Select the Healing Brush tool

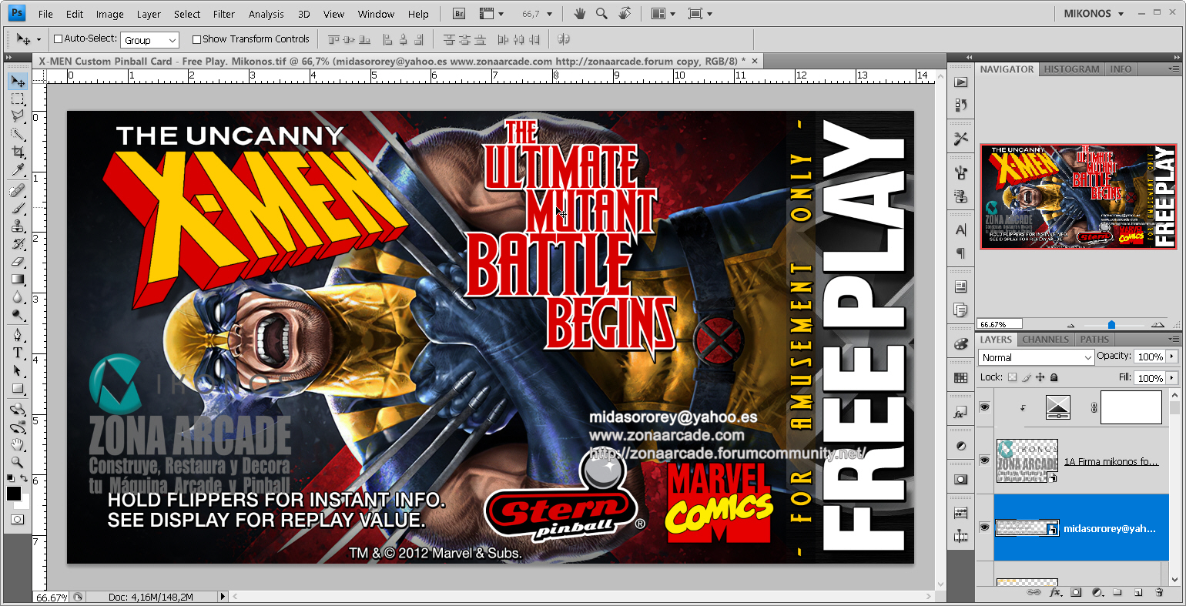pyautogui.click(x=18, y=190)
